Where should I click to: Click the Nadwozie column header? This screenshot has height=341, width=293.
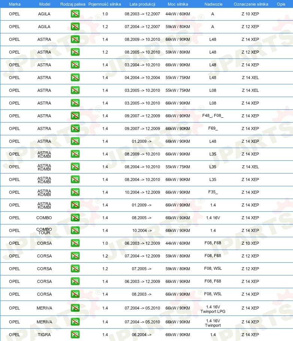tap(214, 4)
